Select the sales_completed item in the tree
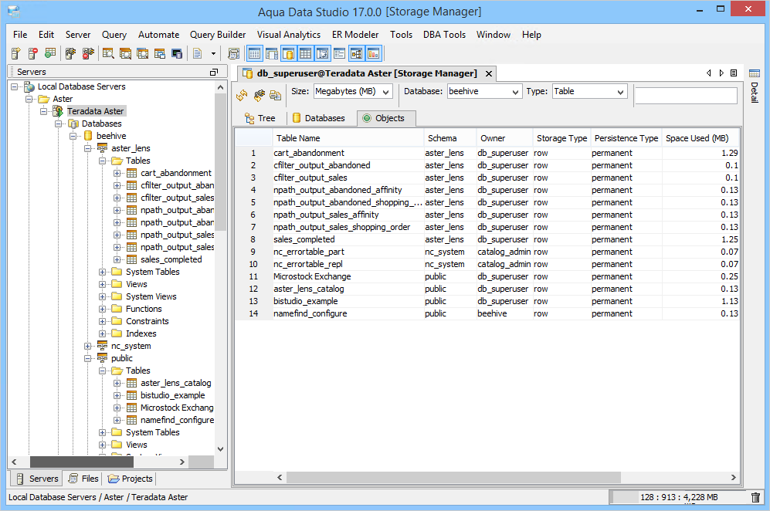 tap(171, 259)
